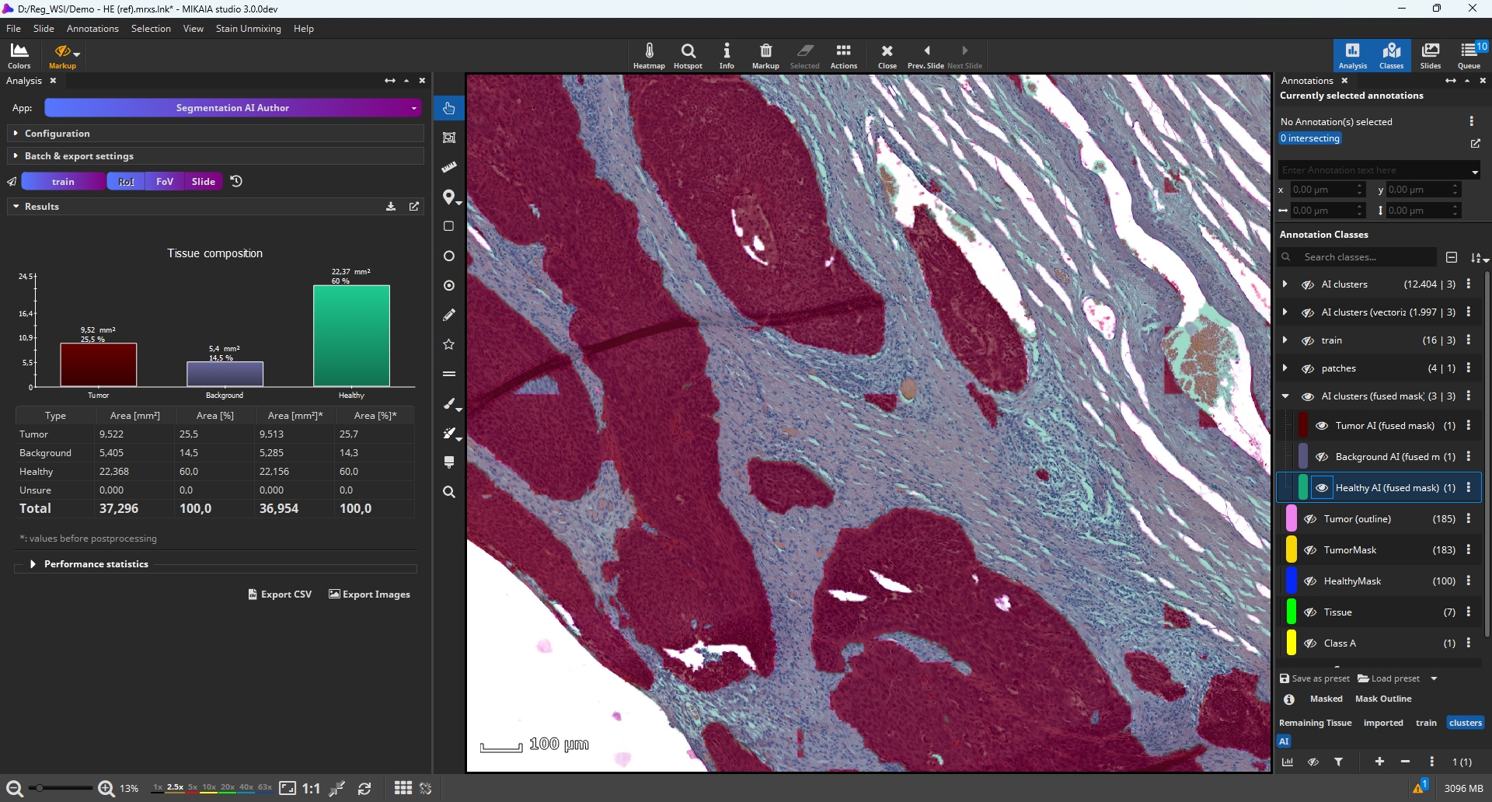1492x802 pixels.
Task: Click the train button
Action: point(64,182)
